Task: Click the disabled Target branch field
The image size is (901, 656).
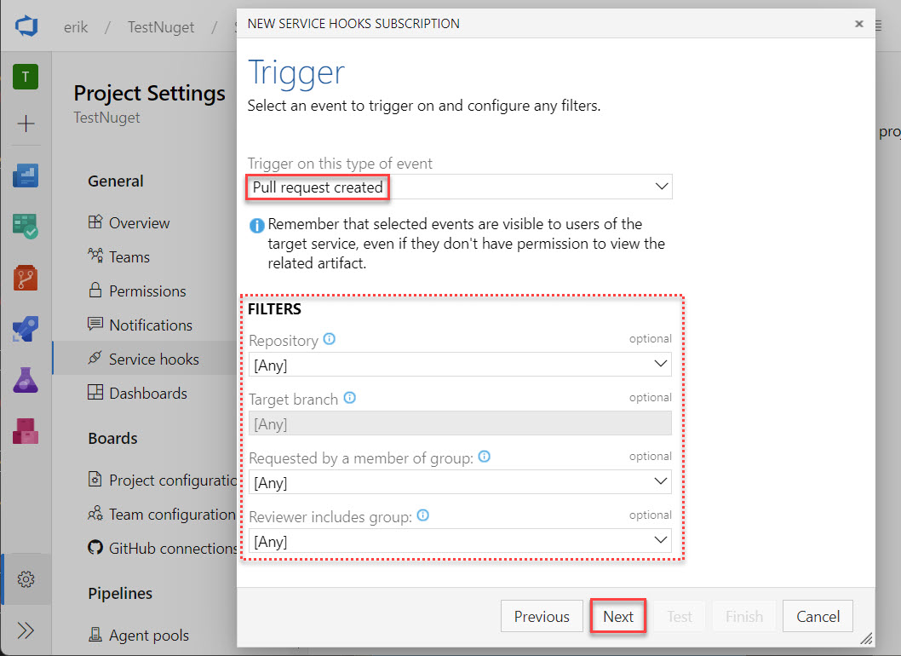Action: click(x=460, y=423)
